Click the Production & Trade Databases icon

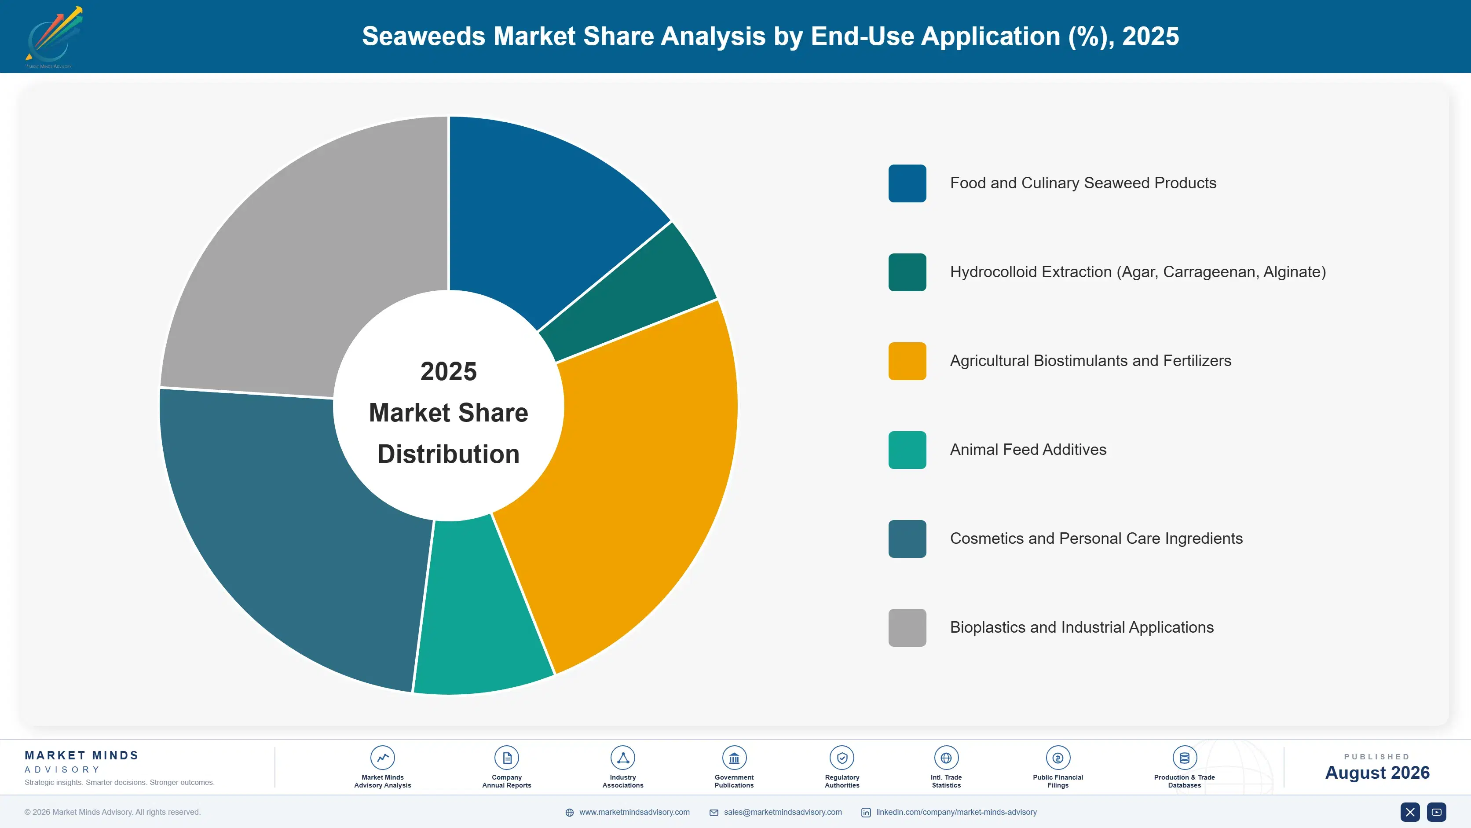pos(1184,758)
